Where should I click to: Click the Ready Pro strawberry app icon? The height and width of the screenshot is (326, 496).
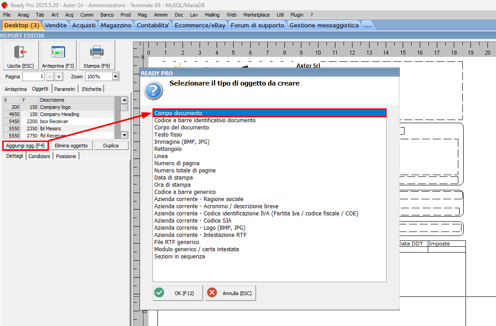[x=4, y=5]
